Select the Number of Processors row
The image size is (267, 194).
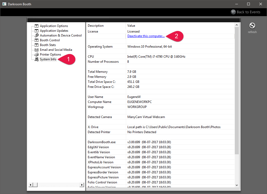click(x=160, y=62)
